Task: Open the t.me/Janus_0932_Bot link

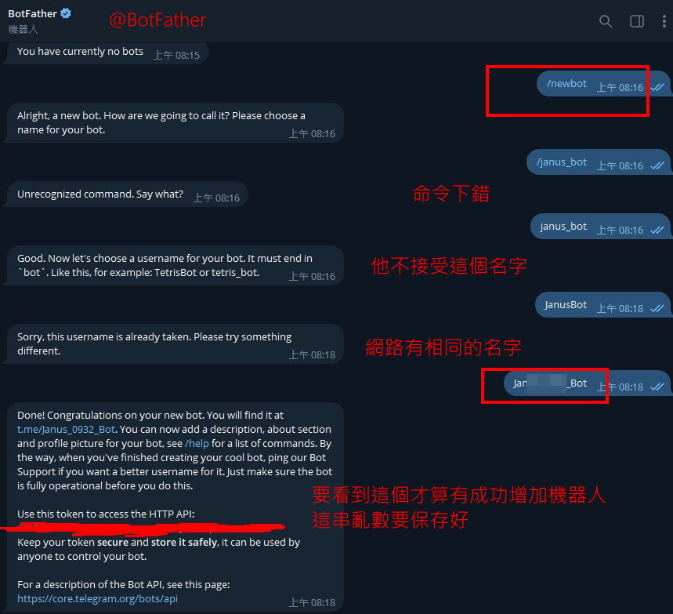Action: (66, 429)
